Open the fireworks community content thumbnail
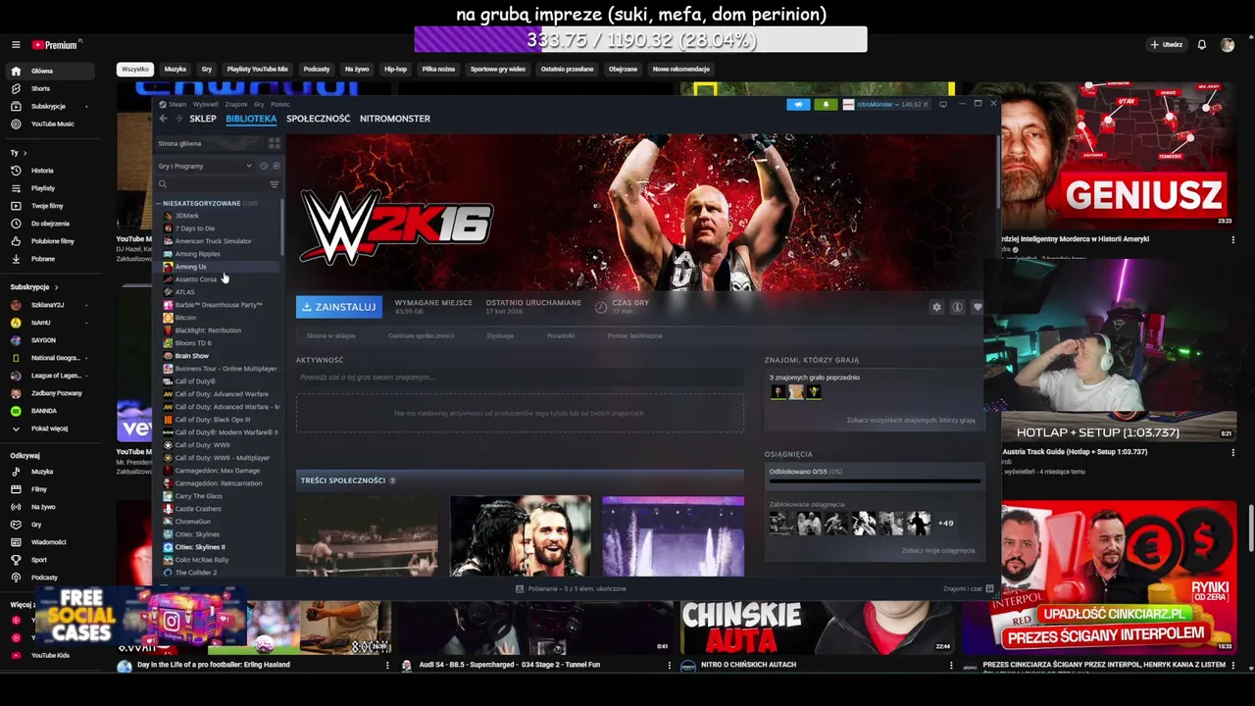Screen dimensions: 1255x706 click(x=673, y=535)
